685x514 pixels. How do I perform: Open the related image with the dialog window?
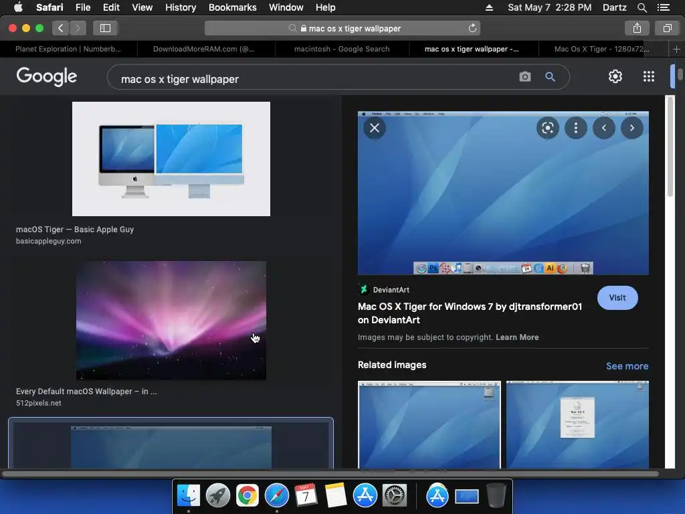(577, 424)
